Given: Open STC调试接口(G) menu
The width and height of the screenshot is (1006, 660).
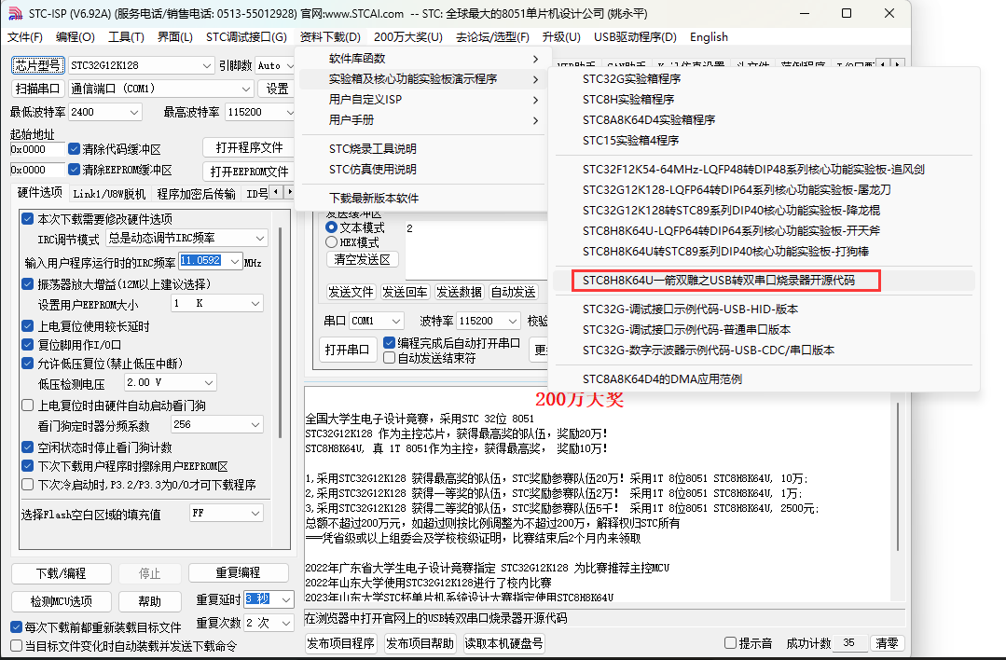Looking at the screenshot, I should (x=246, y=37).
